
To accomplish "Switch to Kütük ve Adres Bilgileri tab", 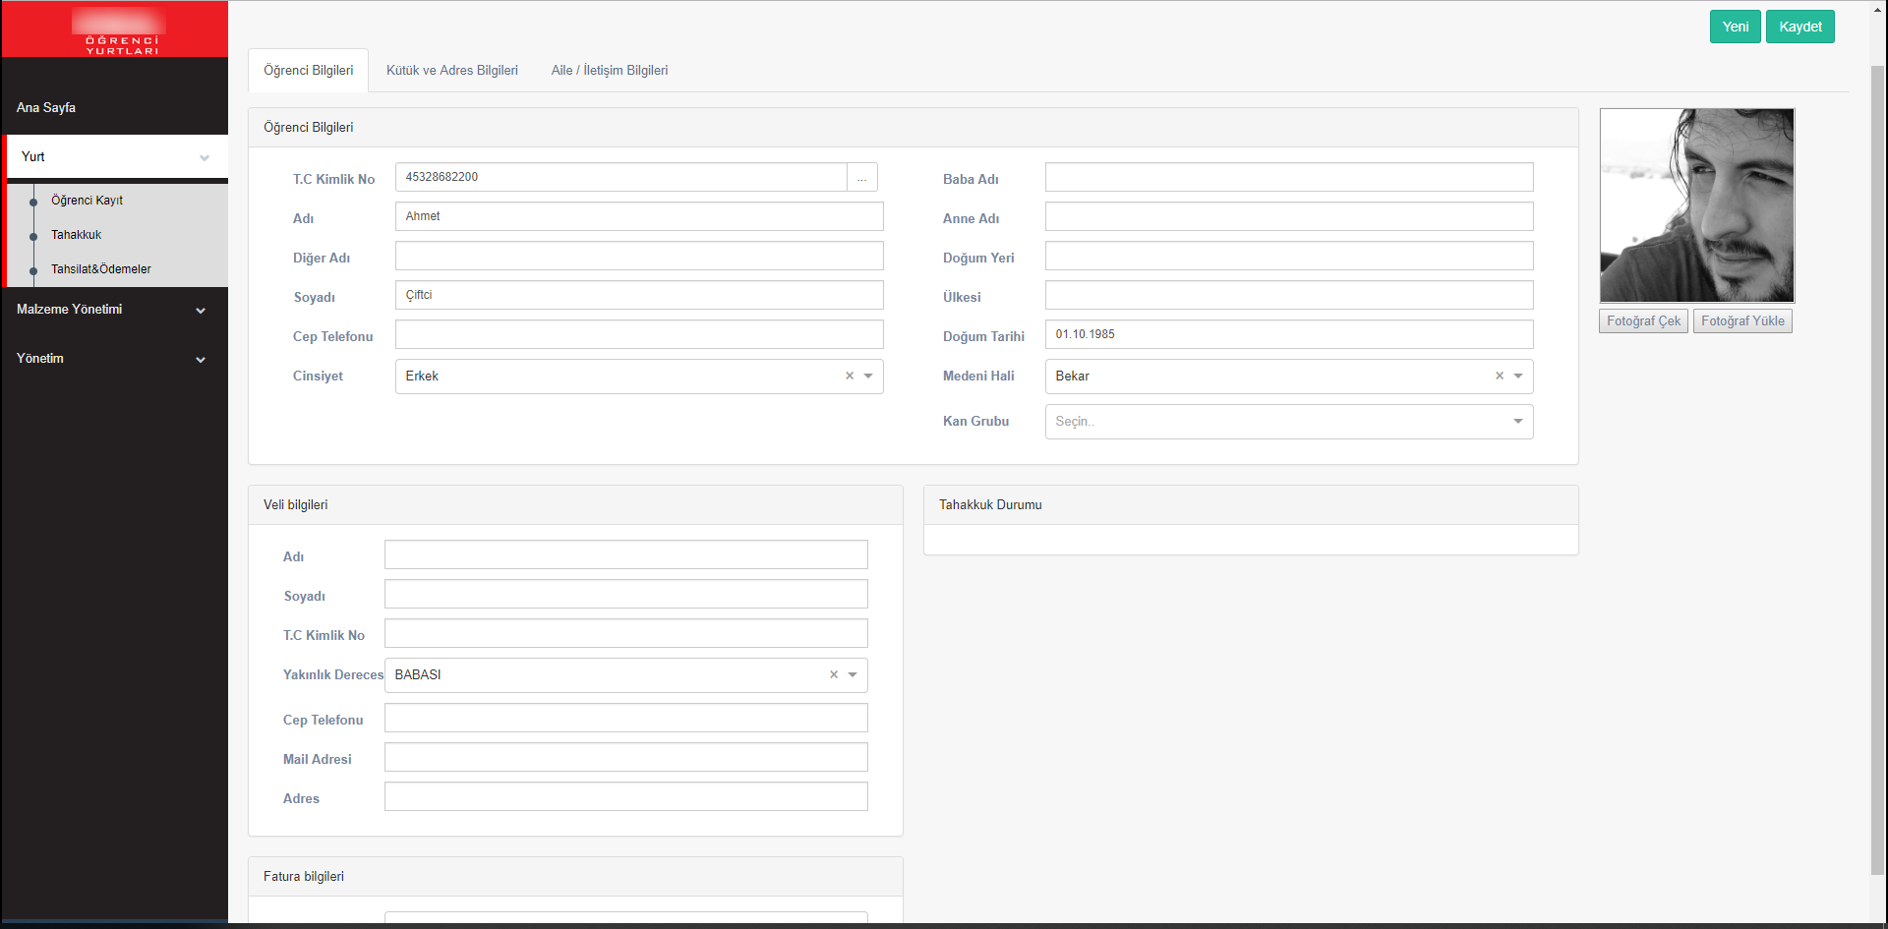I will click(x=451, y=71).
